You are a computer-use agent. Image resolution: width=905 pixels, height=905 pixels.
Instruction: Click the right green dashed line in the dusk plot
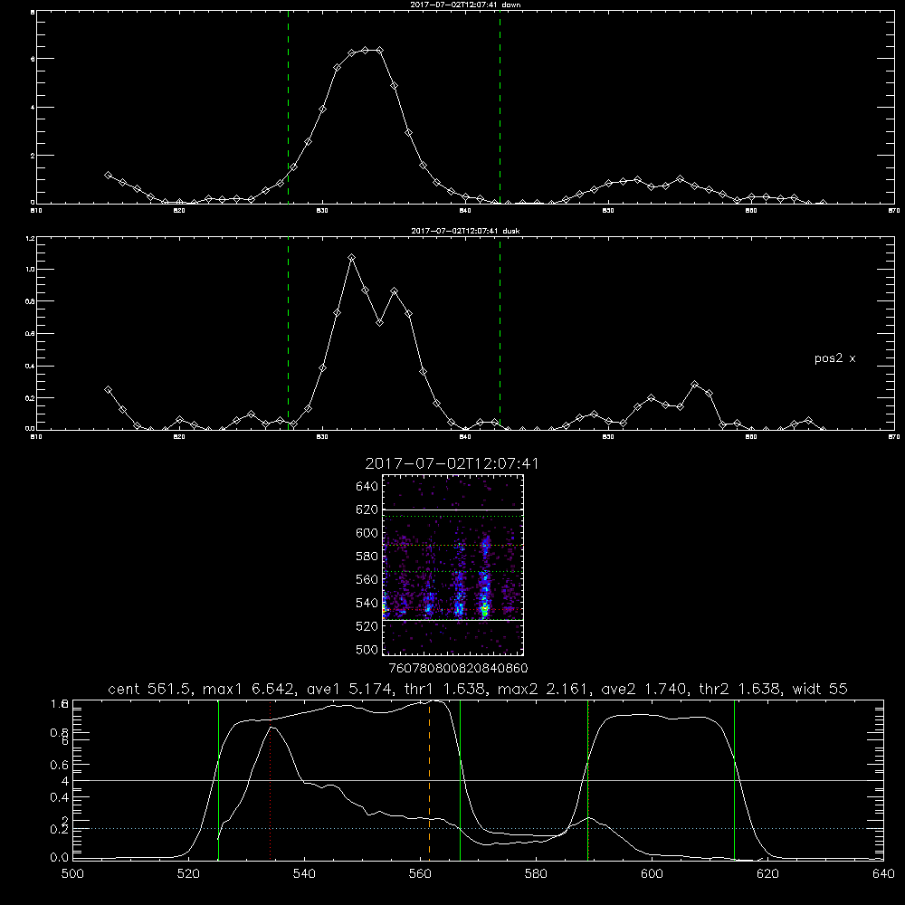click(x=500, y=333)
